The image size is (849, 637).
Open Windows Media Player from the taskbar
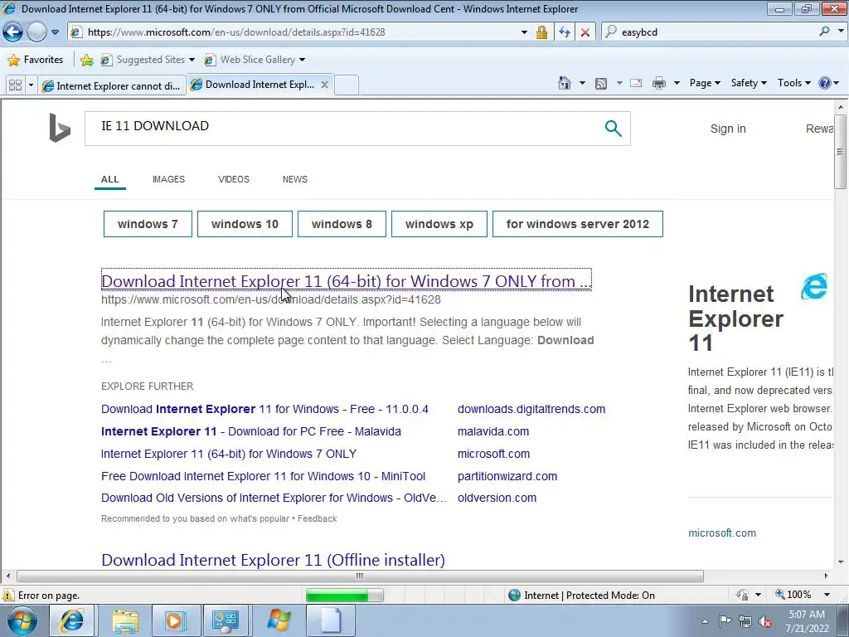[x=175, y=620]
